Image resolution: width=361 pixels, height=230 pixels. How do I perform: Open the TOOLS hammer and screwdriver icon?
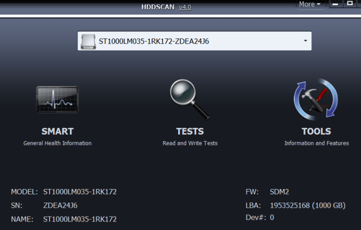[x=316, y=99]
